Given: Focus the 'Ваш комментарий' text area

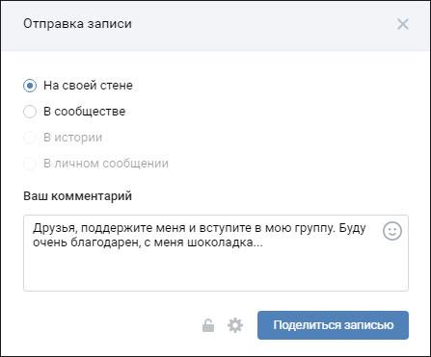Looking at the screenshot, I should pos(216,253).
